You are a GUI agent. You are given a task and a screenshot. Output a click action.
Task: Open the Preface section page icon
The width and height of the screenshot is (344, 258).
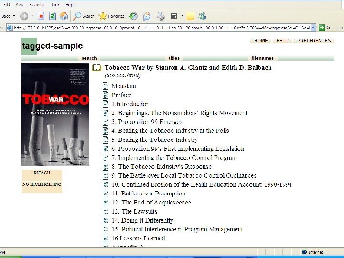(x=106, y=95)
